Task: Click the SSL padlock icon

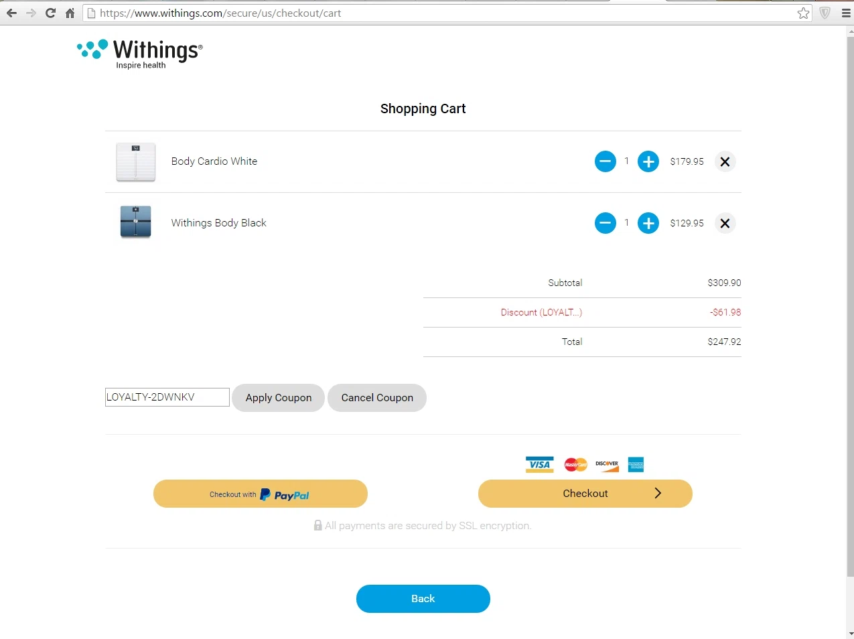Action: click(317, 525)
